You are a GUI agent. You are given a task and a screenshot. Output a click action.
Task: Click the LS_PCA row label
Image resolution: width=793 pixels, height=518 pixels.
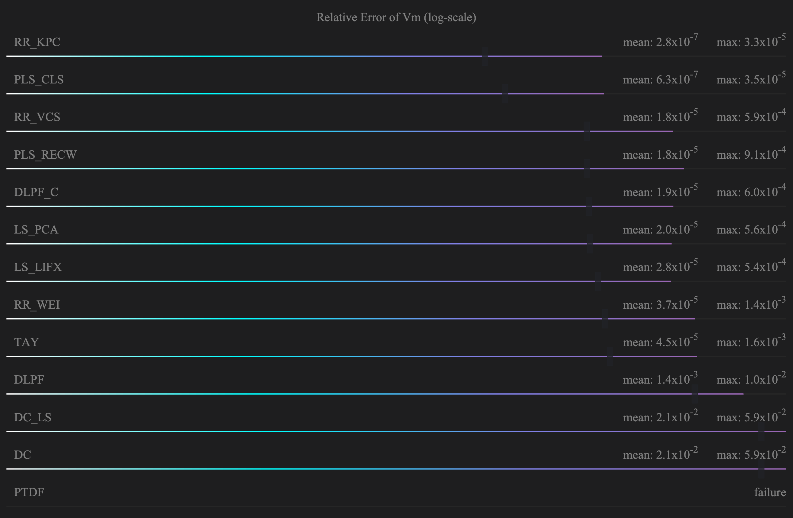pos(36,230)
